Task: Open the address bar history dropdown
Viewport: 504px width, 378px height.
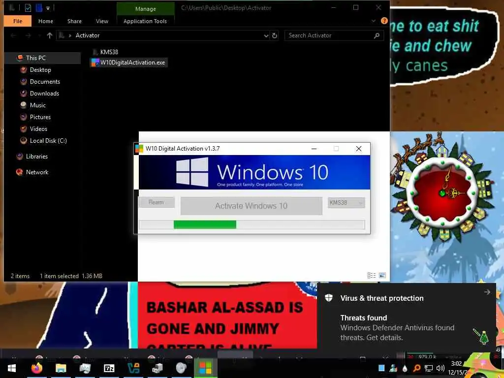Action: 266,35
